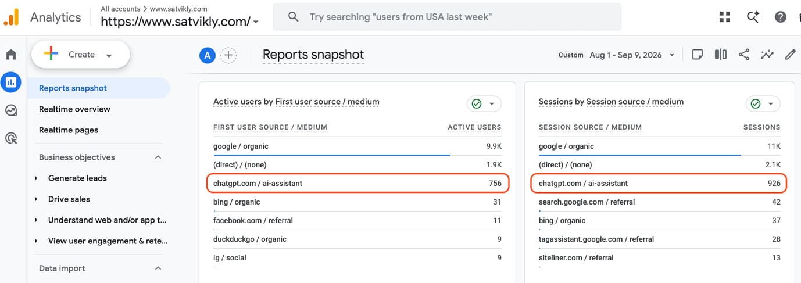Open the apps grid icon
Image resolution: width=801 pixels, height=283 pixels.
(724, 17)
